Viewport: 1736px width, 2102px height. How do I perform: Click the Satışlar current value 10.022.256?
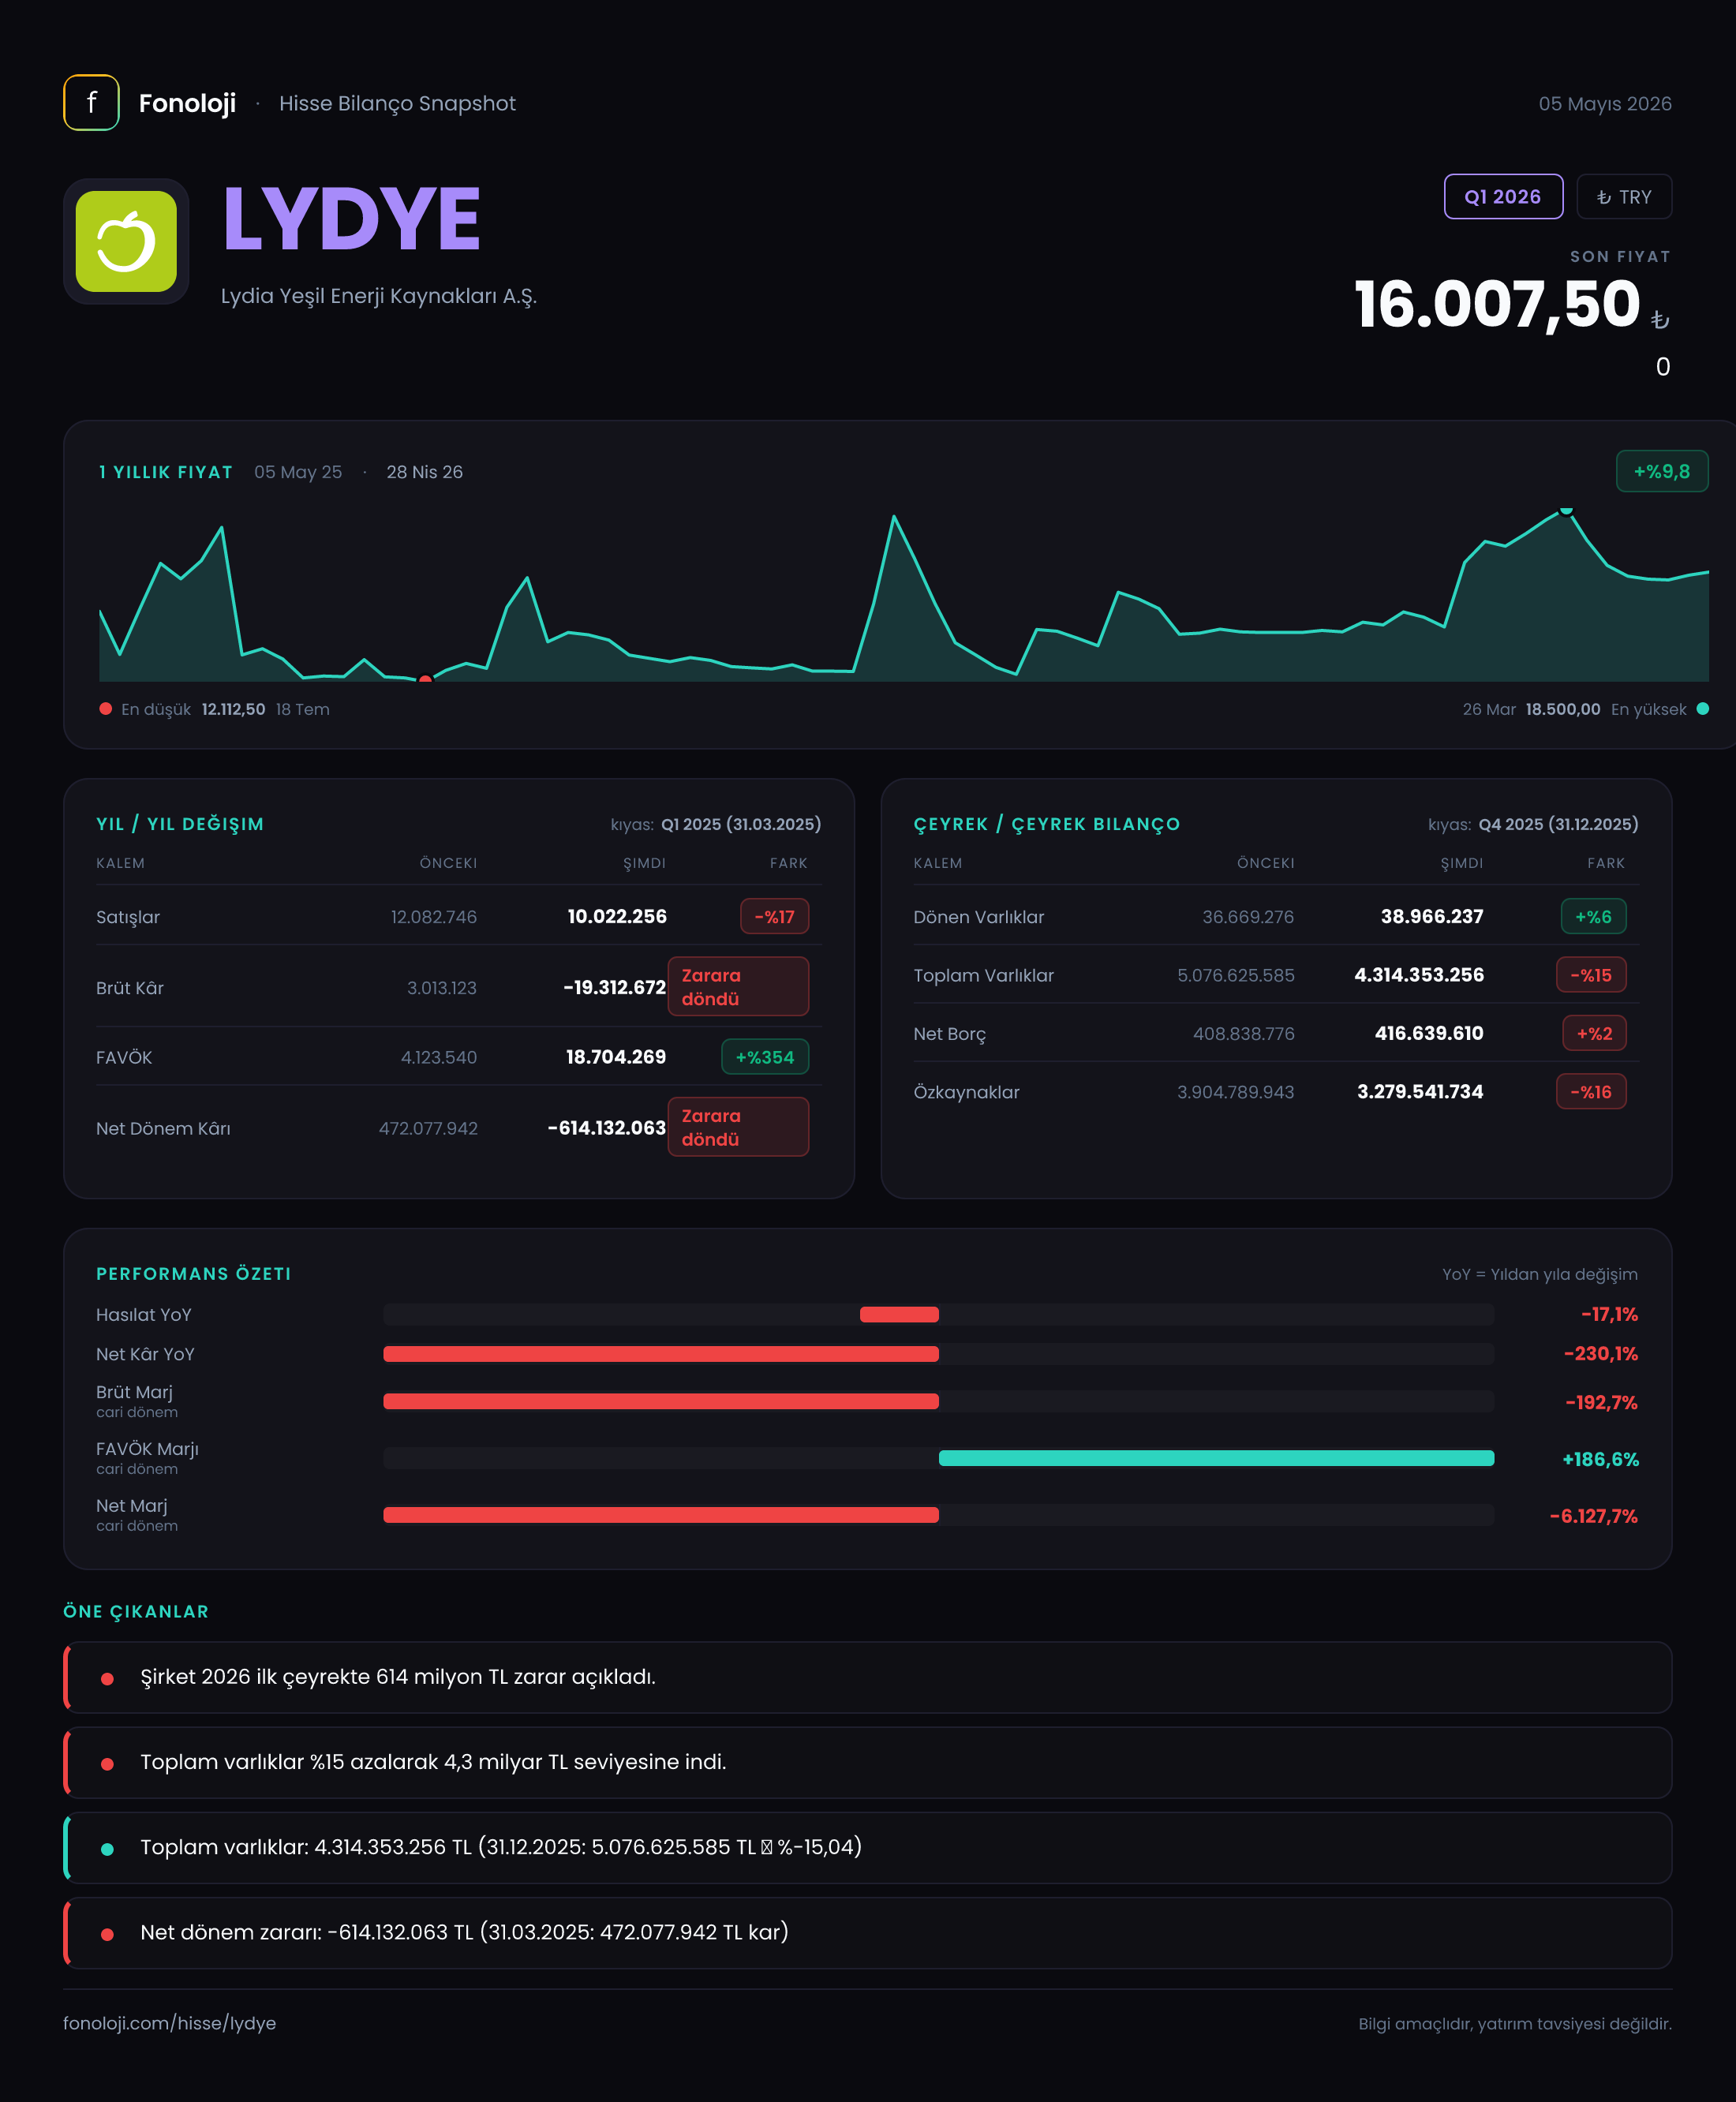point(617,916)
